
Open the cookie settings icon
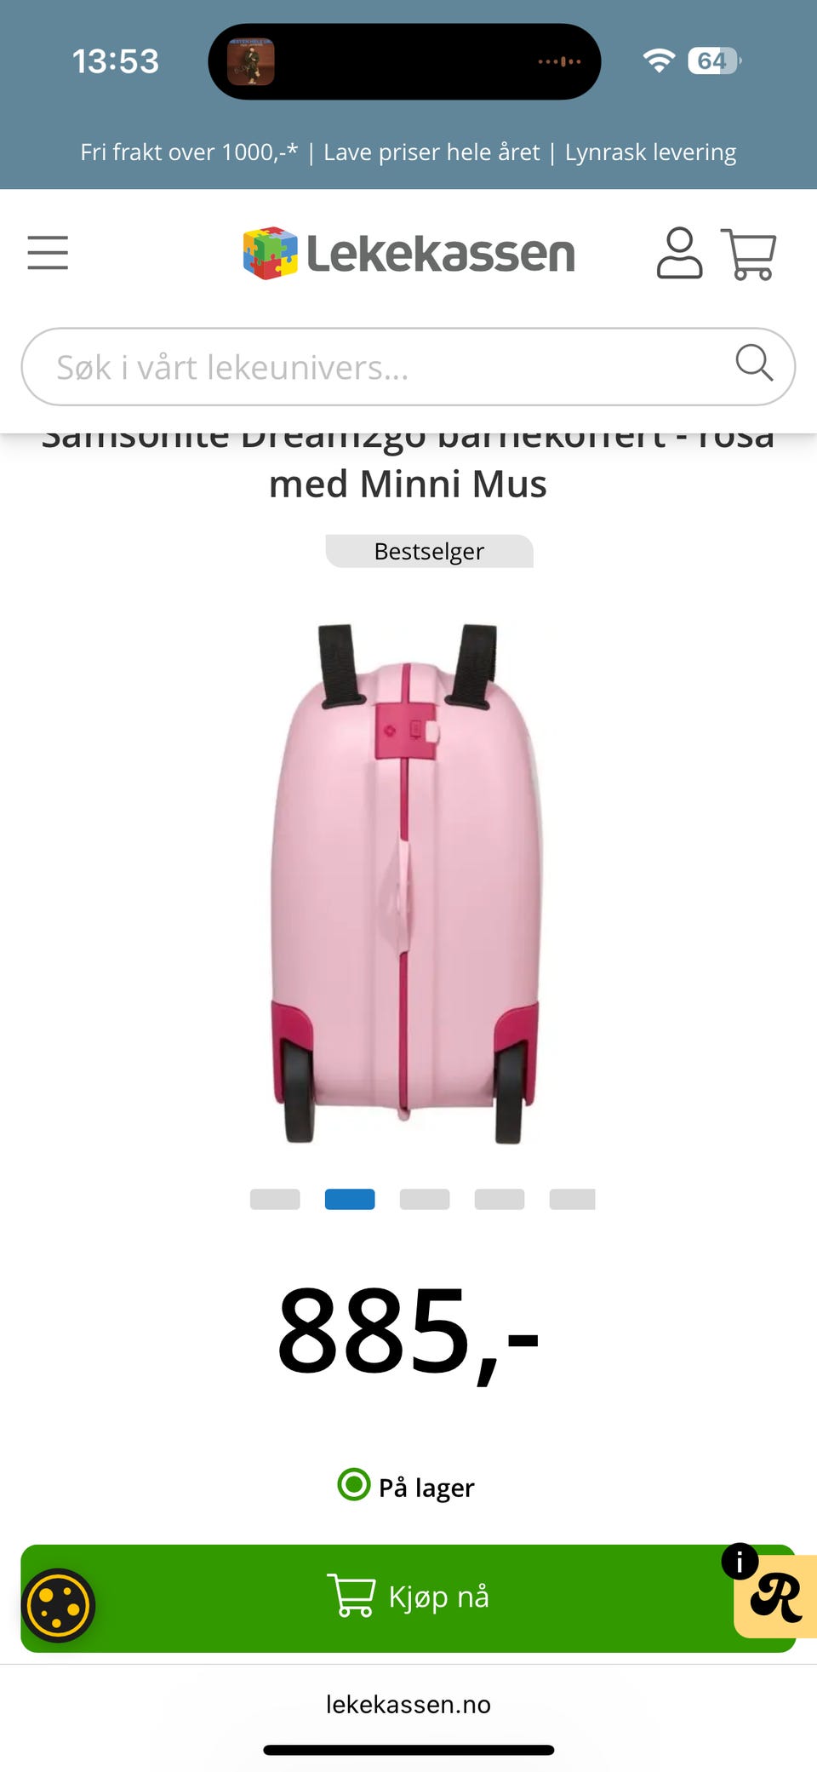point(58,1605)
